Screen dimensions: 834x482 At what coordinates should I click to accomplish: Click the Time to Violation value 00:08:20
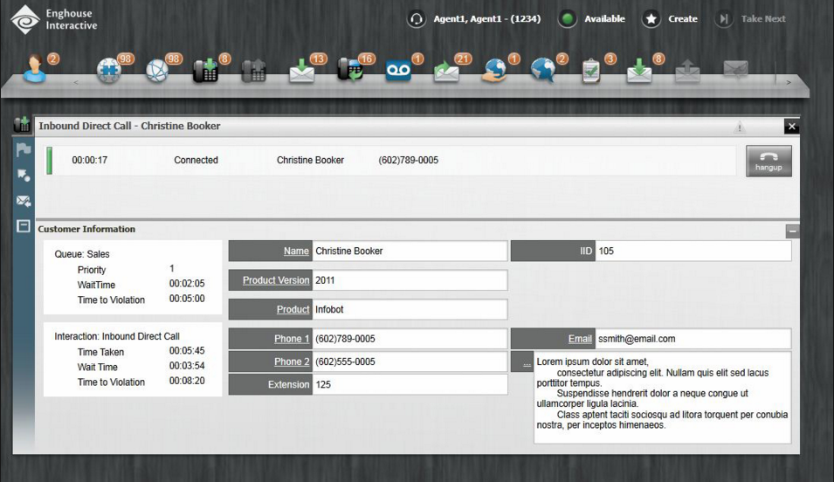pos(187,381)
